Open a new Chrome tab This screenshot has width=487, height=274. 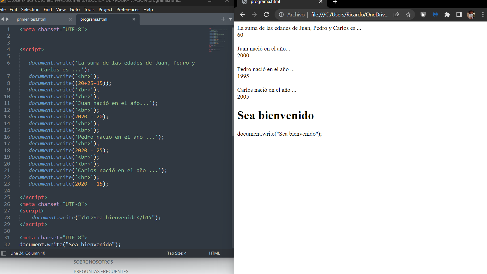pos(335,2)
